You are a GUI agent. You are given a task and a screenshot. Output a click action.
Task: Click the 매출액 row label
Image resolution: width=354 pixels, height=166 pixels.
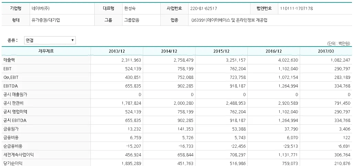[x=10, y=60]
